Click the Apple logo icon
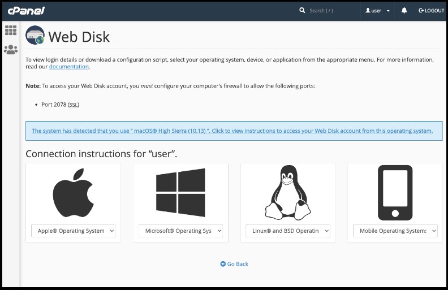448x290 pixels. click(74, 193)
